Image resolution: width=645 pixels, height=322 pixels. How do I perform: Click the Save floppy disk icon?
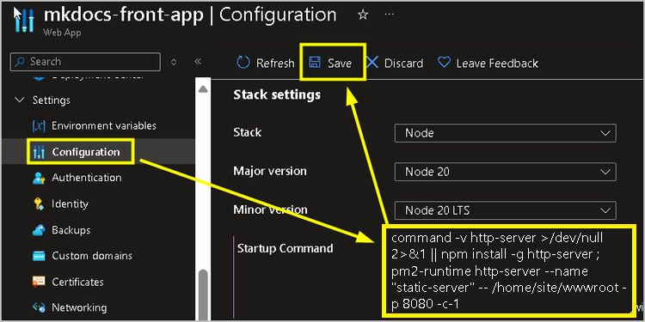(315, 63)
